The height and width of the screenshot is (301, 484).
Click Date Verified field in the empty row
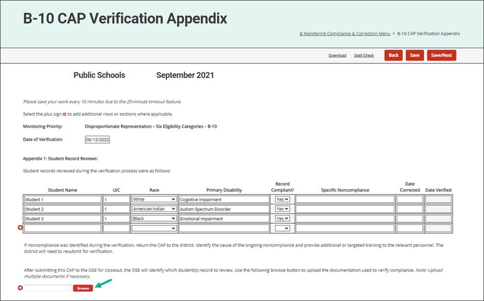(x=438, y=228)
